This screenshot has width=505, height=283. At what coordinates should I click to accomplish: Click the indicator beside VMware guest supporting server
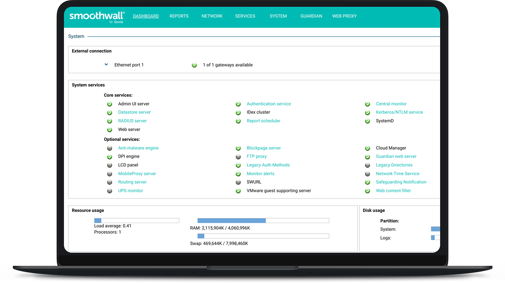(x=238, y=191)
